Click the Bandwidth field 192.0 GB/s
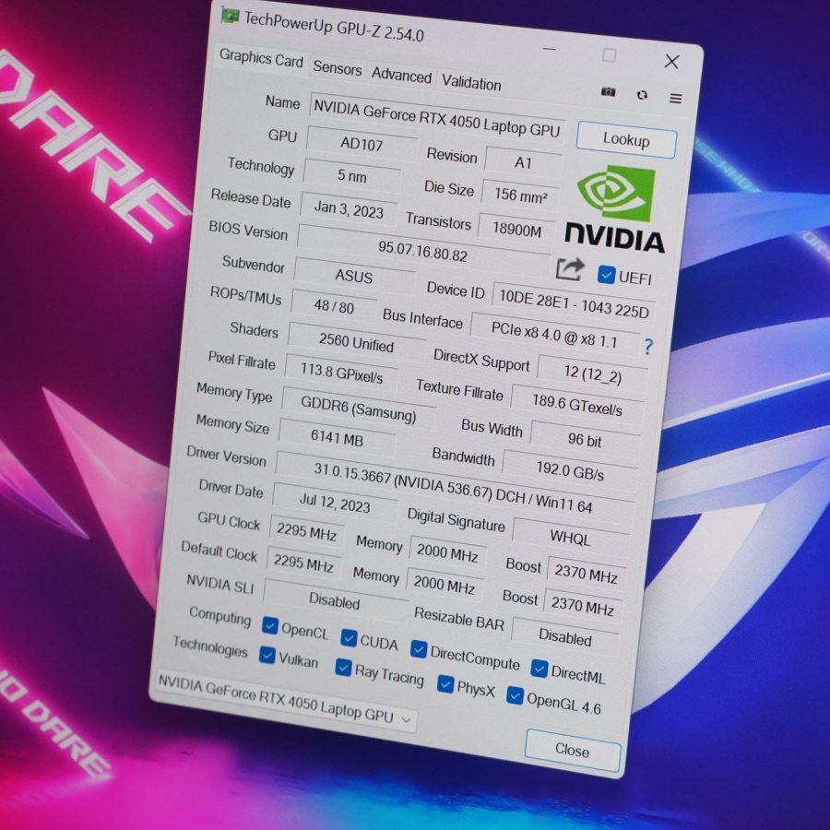The image size is (830, 830). point(570,470)
